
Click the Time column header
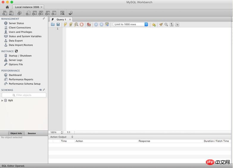coord(64,141)
